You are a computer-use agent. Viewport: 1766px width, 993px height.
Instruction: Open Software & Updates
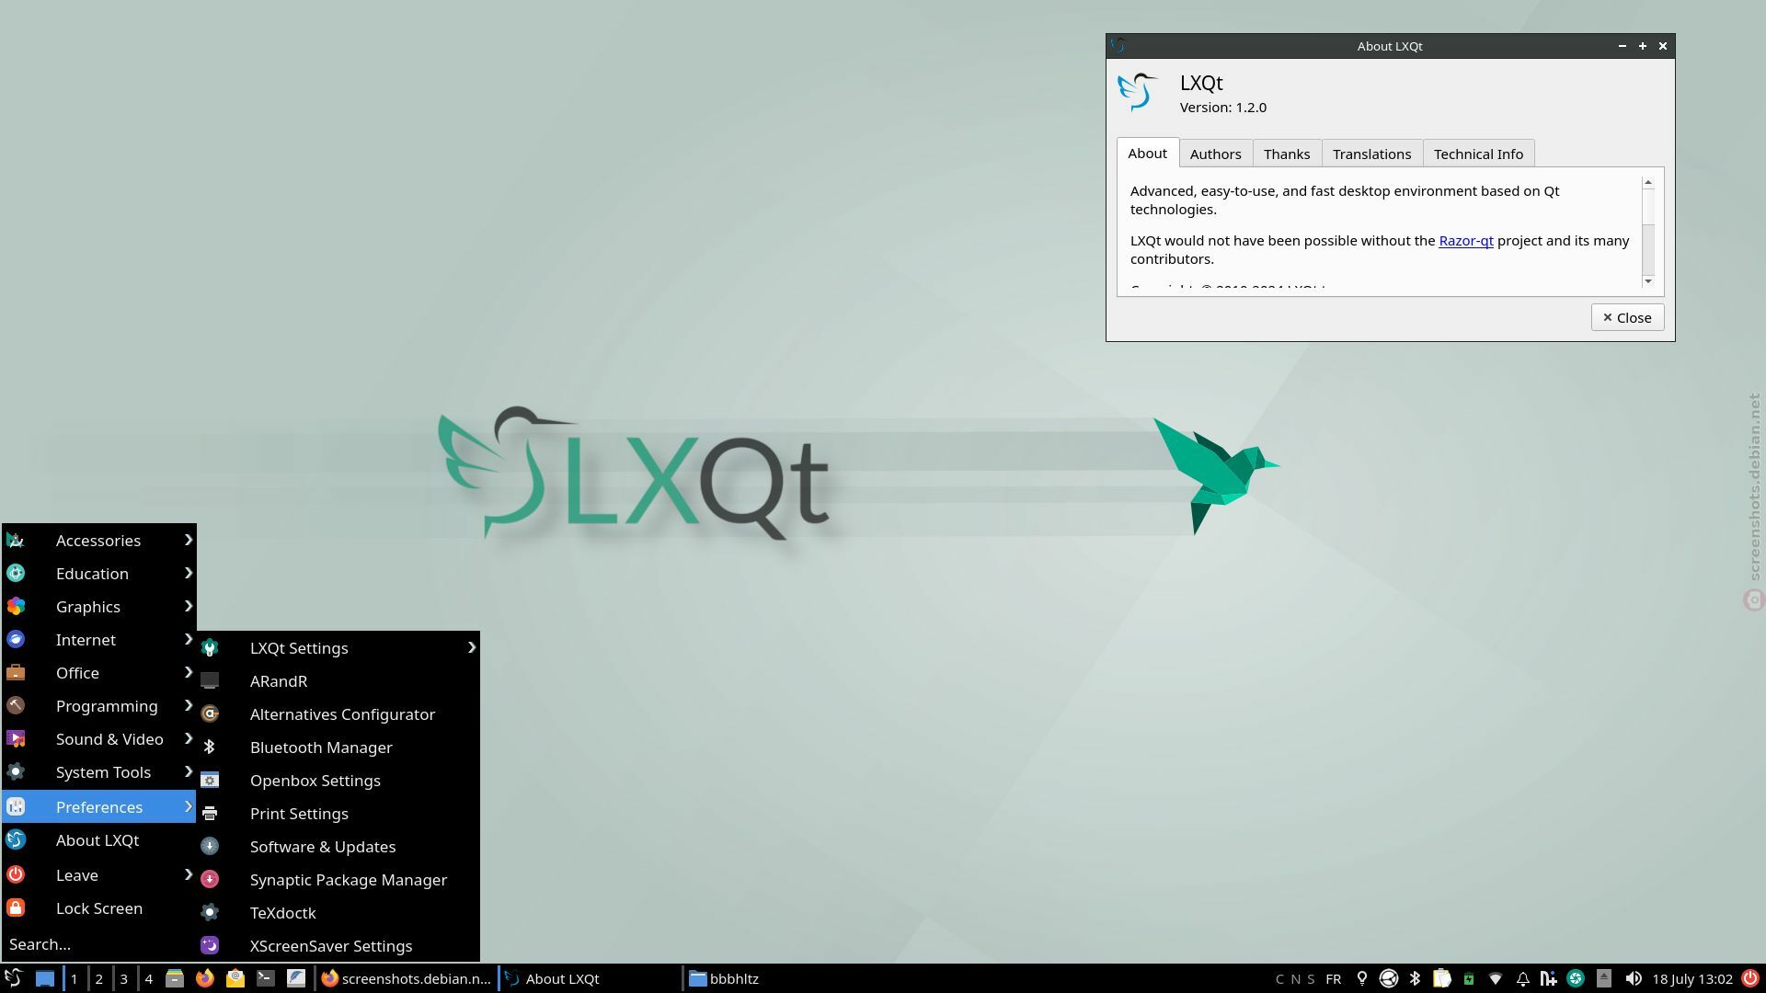pyautogui.click(x=338, y=847)
